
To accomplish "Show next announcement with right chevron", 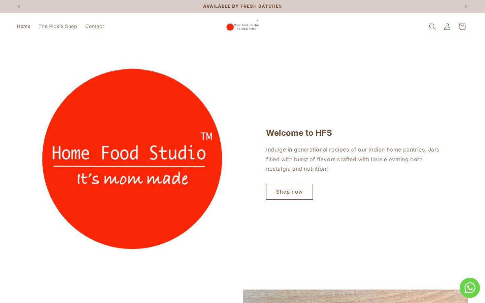I will point(466,6).
